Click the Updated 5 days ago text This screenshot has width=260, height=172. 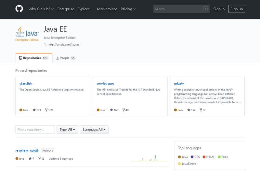61,159
